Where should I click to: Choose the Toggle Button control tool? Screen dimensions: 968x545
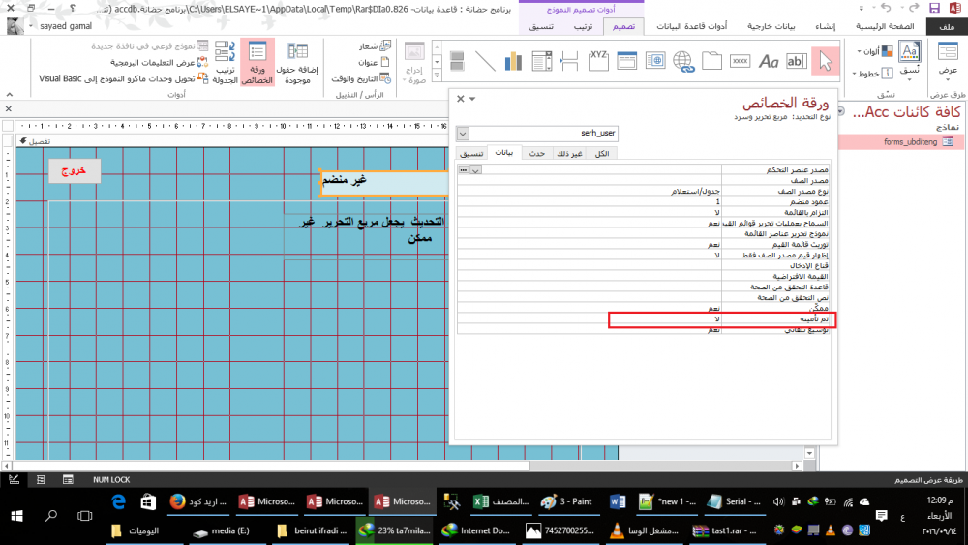click(x=457, y=61)
